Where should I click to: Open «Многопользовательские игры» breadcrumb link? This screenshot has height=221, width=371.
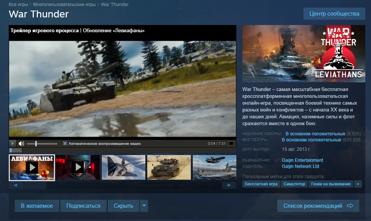click(x=64, y=5)
